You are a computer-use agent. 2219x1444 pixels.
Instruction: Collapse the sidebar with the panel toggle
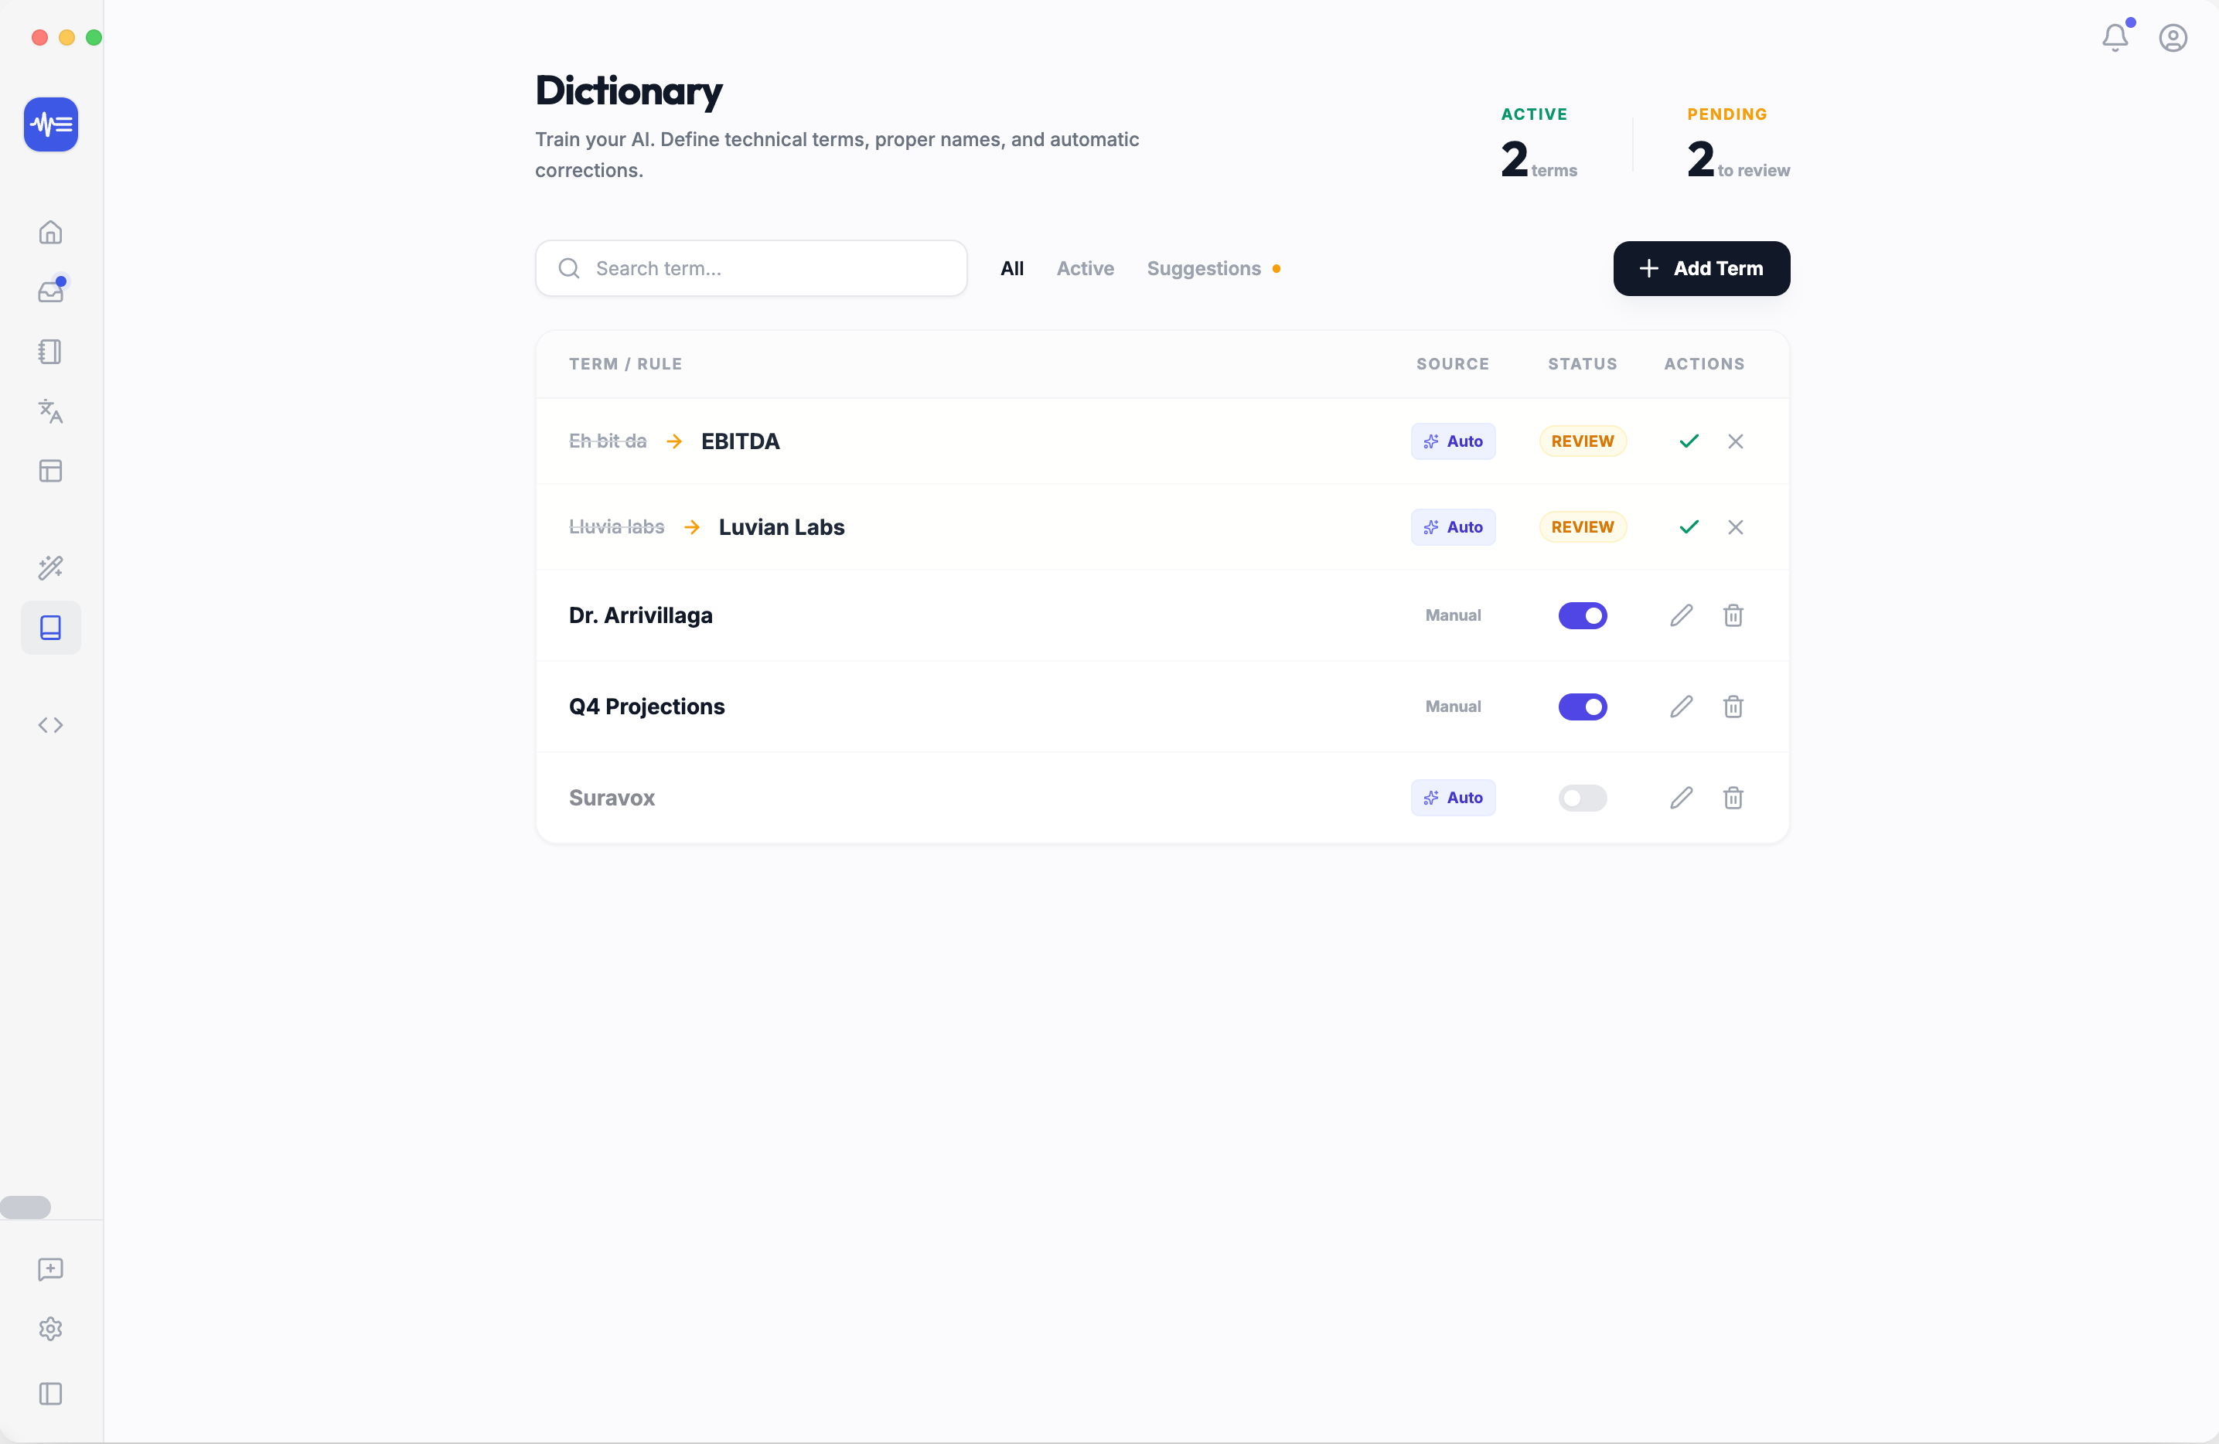[50, 1394]
